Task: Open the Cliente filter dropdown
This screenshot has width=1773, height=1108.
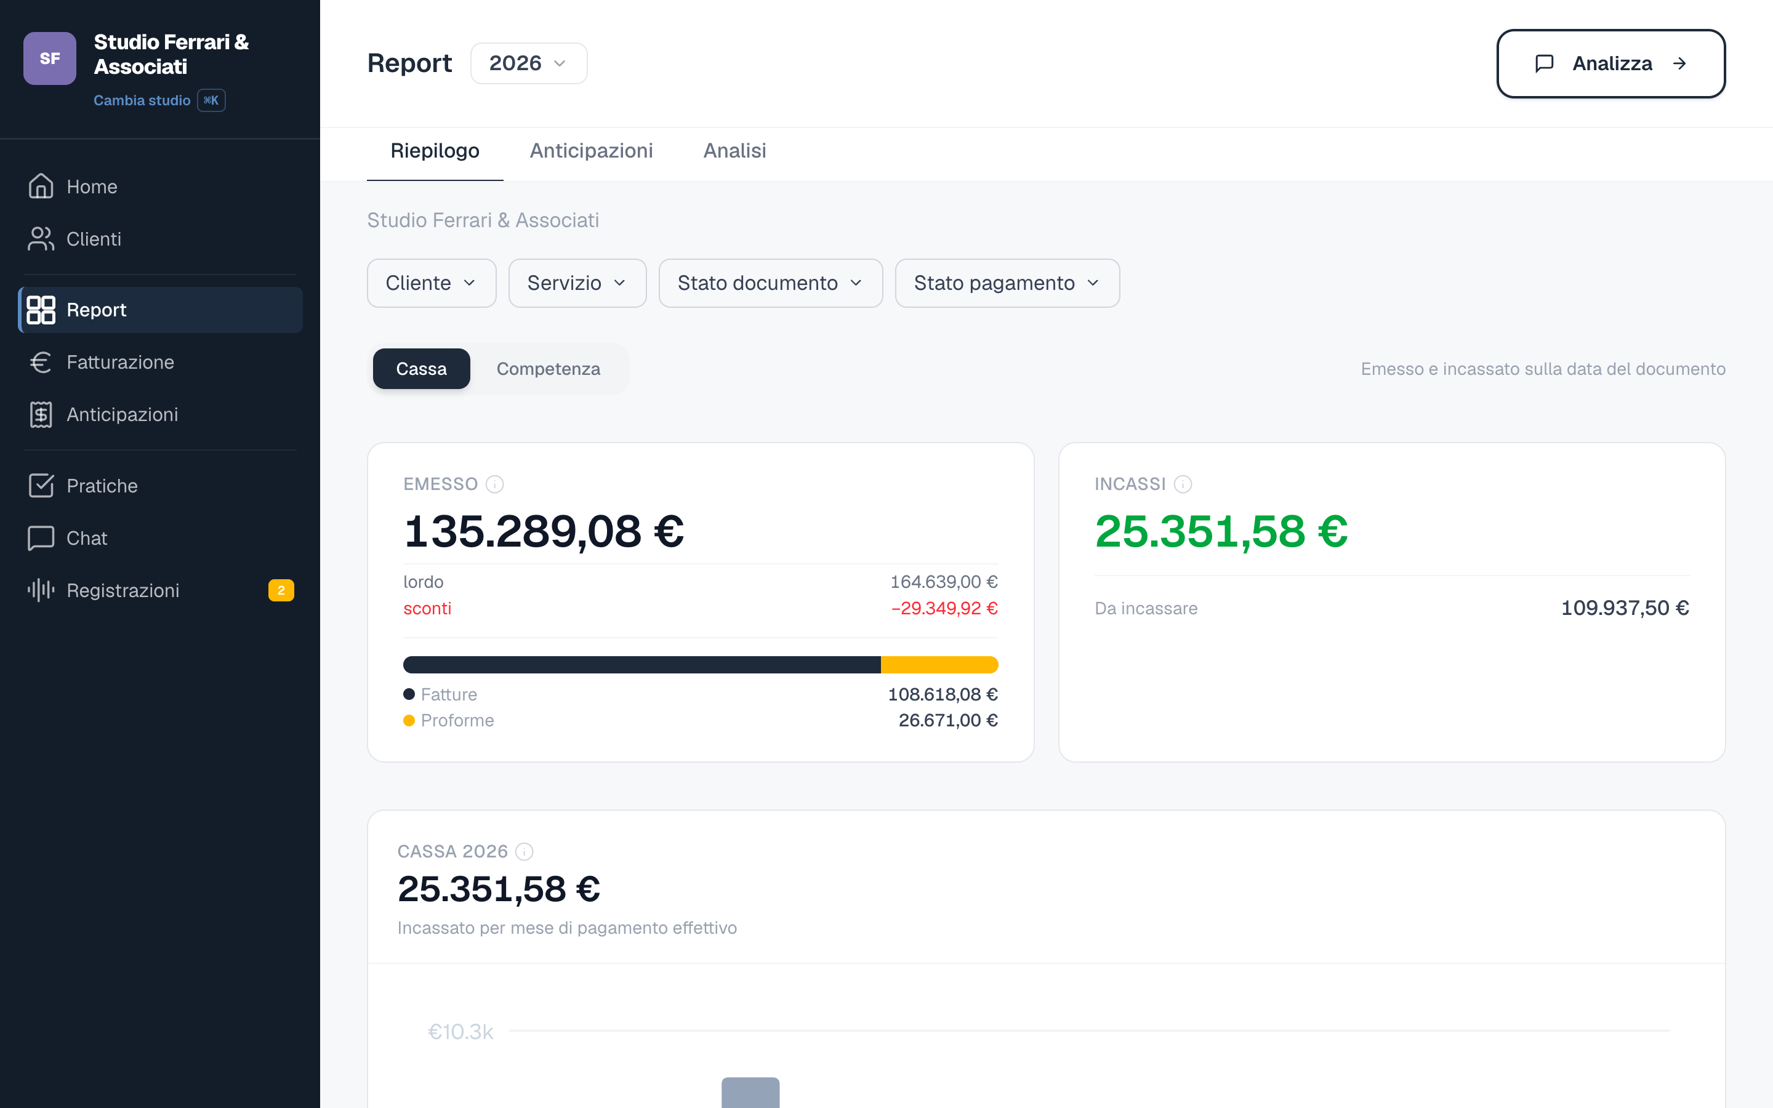Action: point(432,283)
